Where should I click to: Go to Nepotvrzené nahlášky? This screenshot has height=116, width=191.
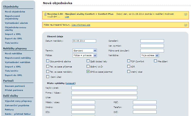[18, 58]
